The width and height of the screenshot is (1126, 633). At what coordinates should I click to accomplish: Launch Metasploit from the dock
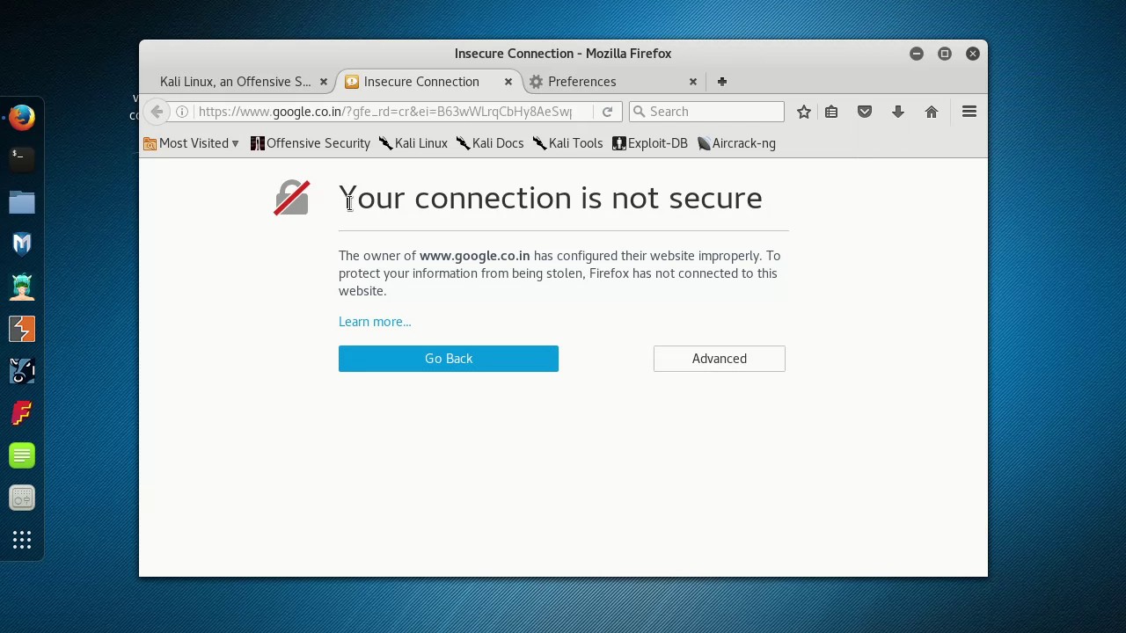point(22,244)
